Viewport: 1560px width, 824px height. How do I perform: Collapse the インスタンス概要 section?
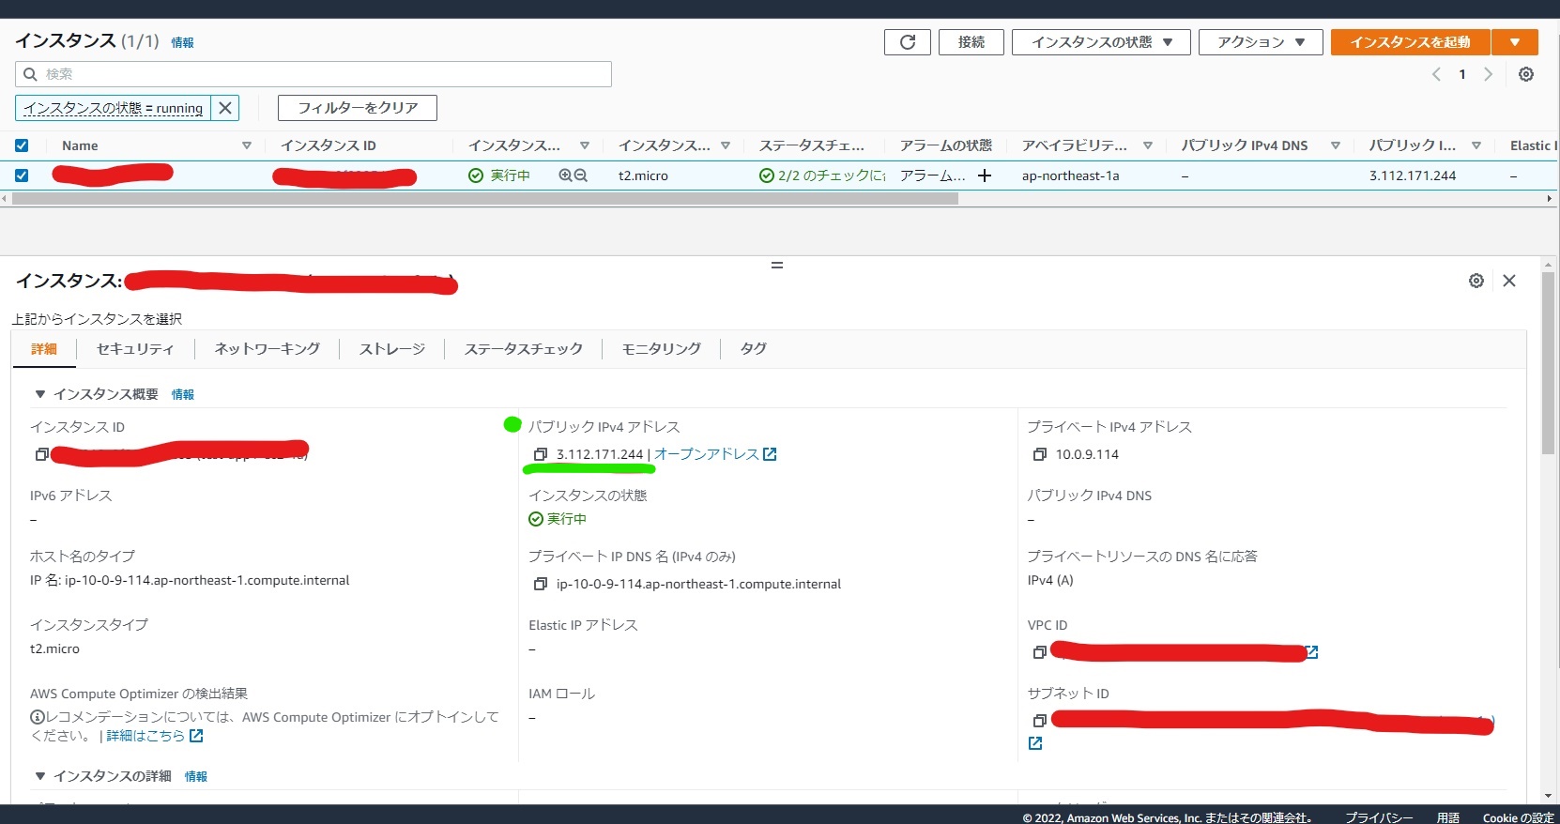[40, 394]
